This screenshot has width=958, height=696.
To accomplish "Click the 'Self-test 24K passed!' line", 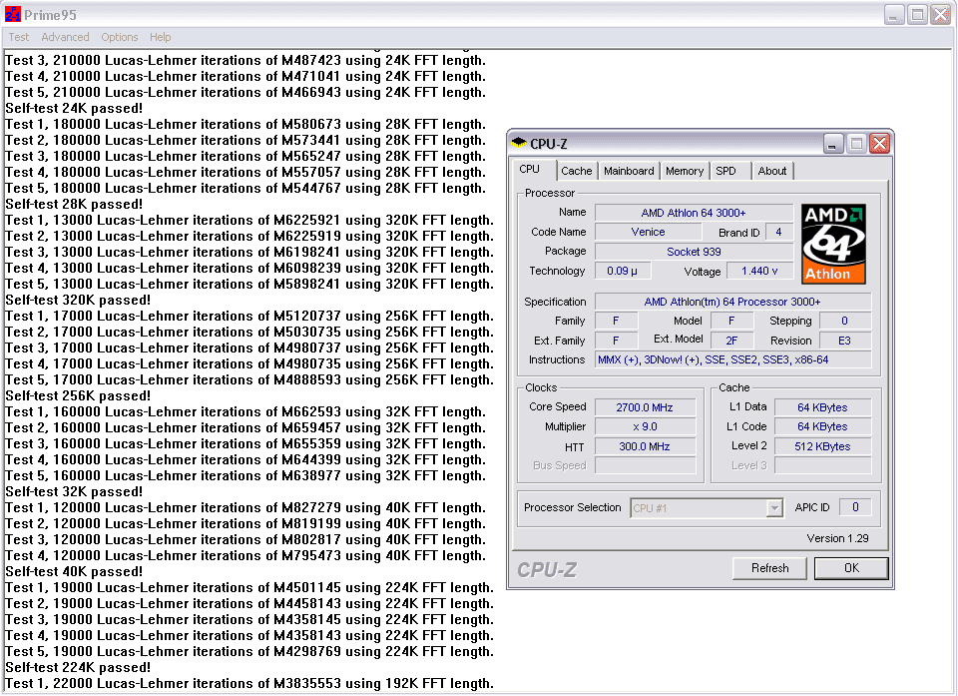I will [74, 108].
